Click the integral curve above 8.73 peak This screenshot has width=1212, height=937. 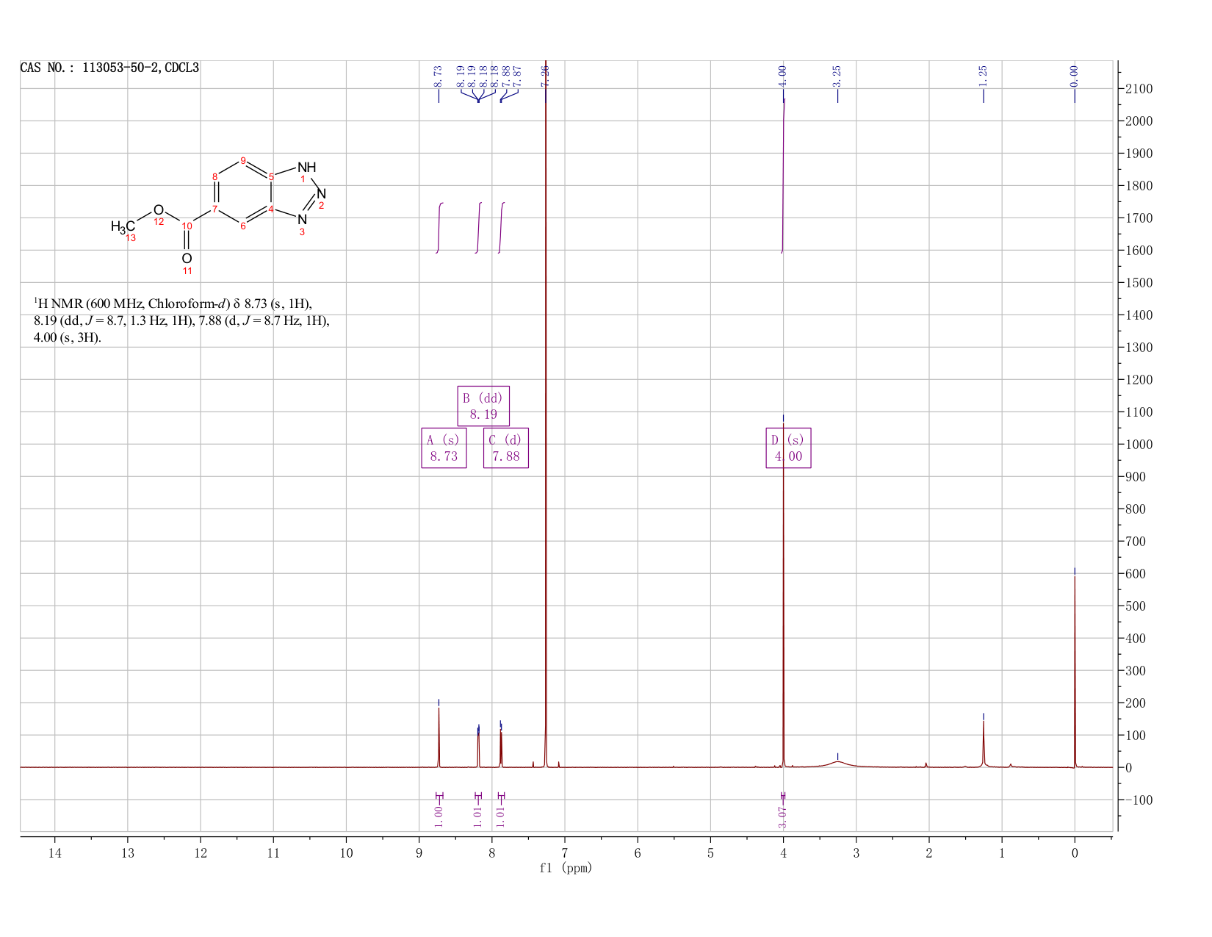[439, 228]
